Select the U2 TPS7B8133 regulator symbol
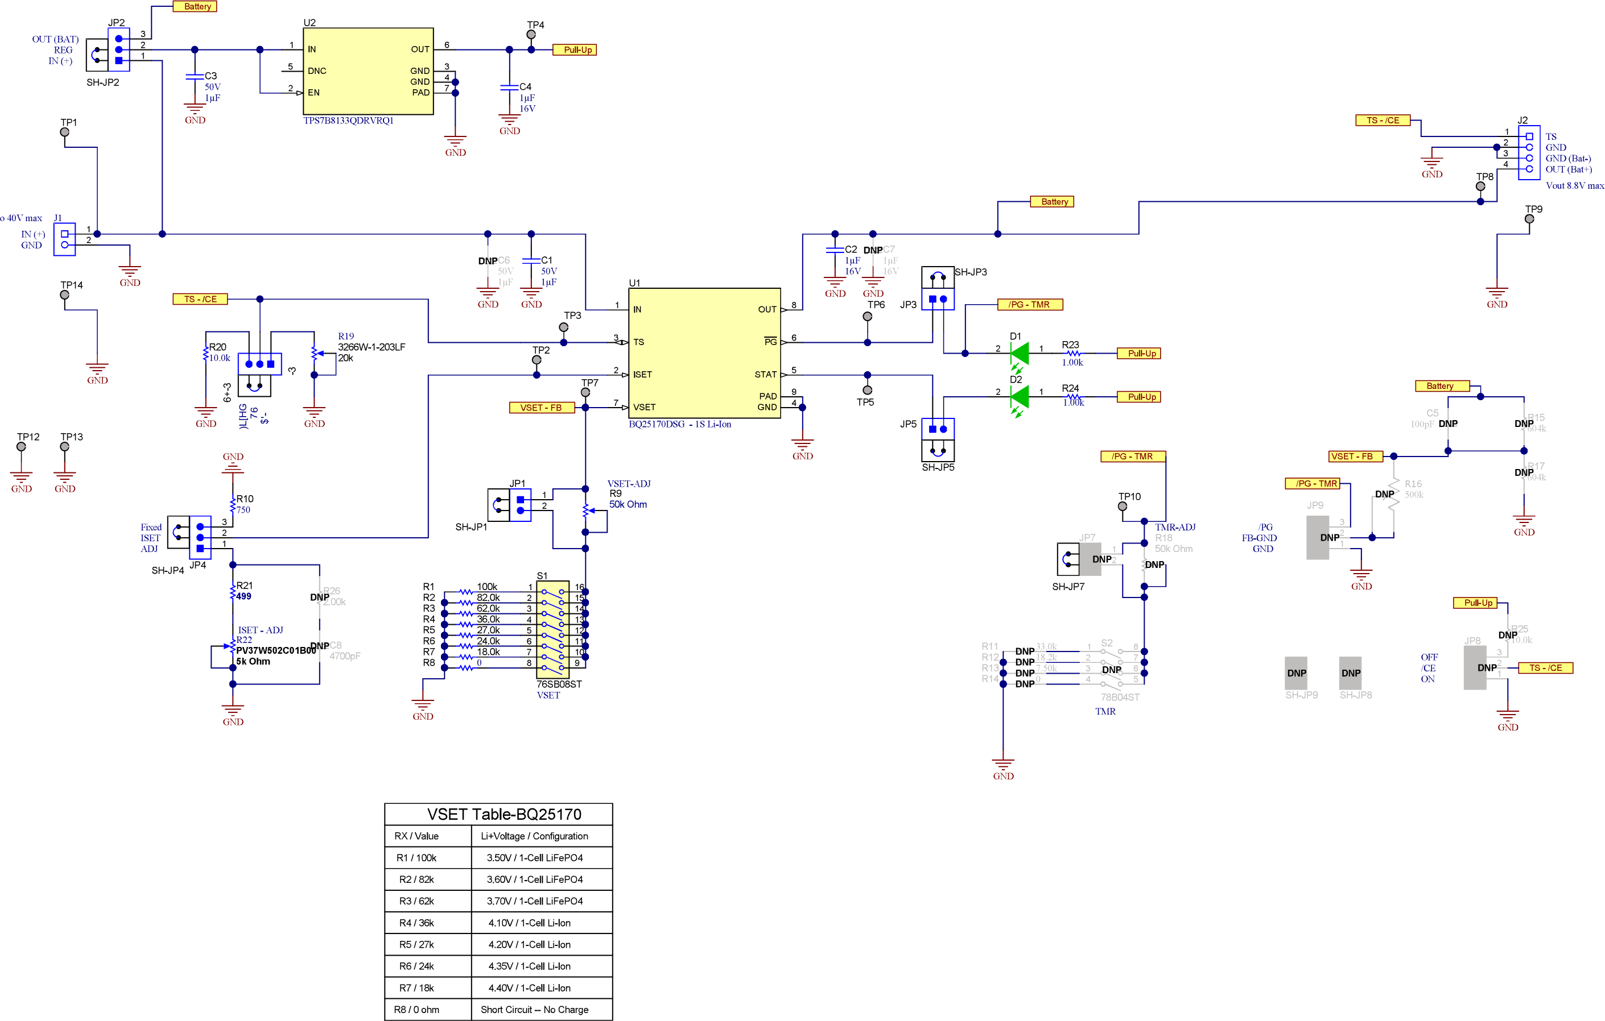The width and height of the screenshot is (1605, 1021). (x=368, y=70)
